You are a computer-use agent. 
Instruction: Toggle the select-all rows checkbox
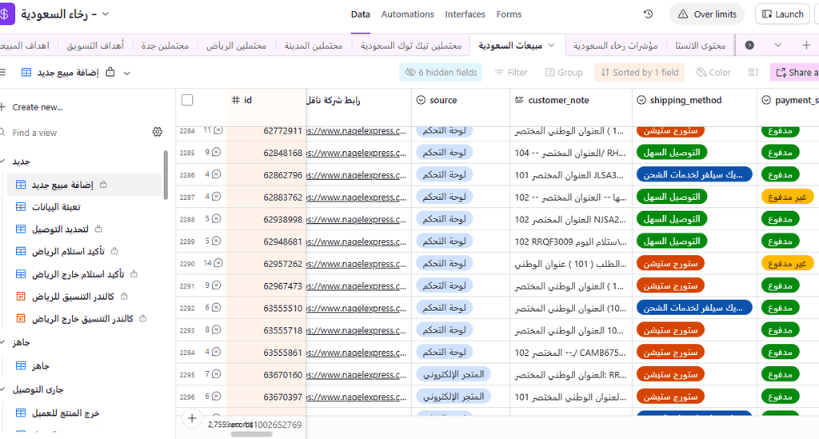click(187, 100)
